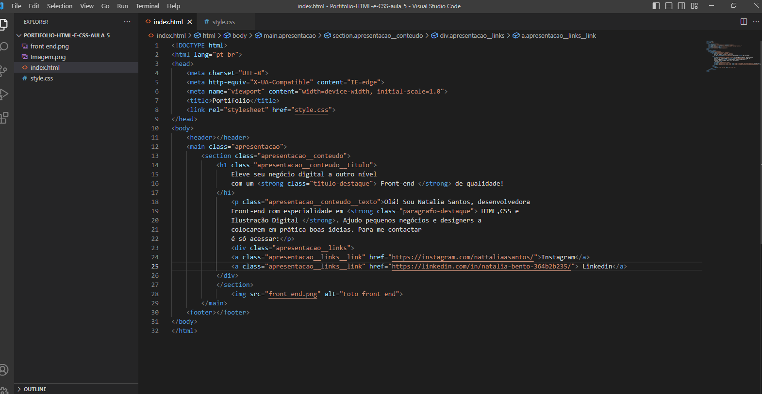Open the Selection menu
Image resolution: width=762 pixels, height=394 pixels.
coord(60,6)
